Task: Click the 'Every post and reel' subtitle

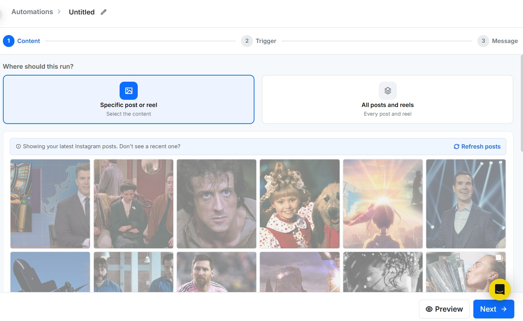Action: click(387, 114)
